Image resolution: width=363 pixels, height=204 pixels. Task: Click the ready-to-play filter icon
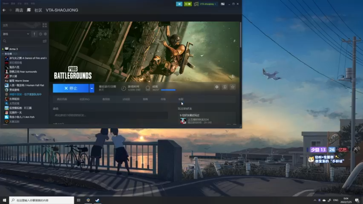click(45, 34)
